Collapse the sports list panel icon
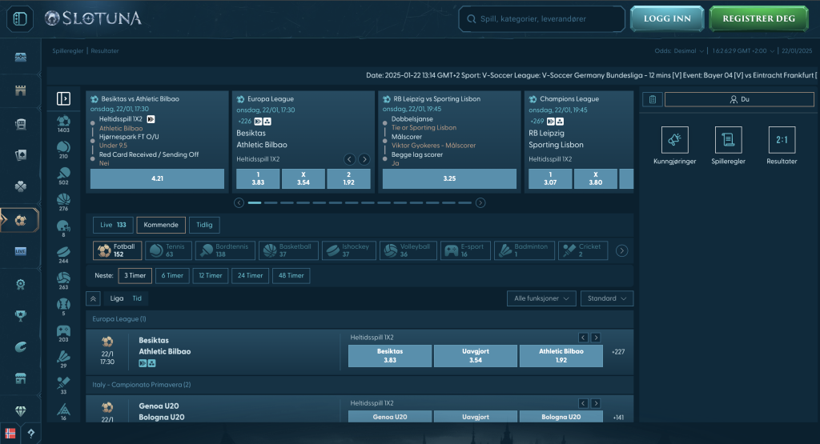The width and height of the screenshot is (820, 444). [x=63, y=98]
